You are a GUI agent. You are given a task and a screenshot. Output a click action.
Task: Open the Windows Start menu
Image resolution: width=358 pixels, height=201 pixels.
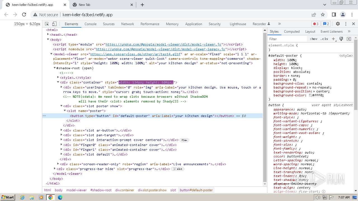(8, 197)
